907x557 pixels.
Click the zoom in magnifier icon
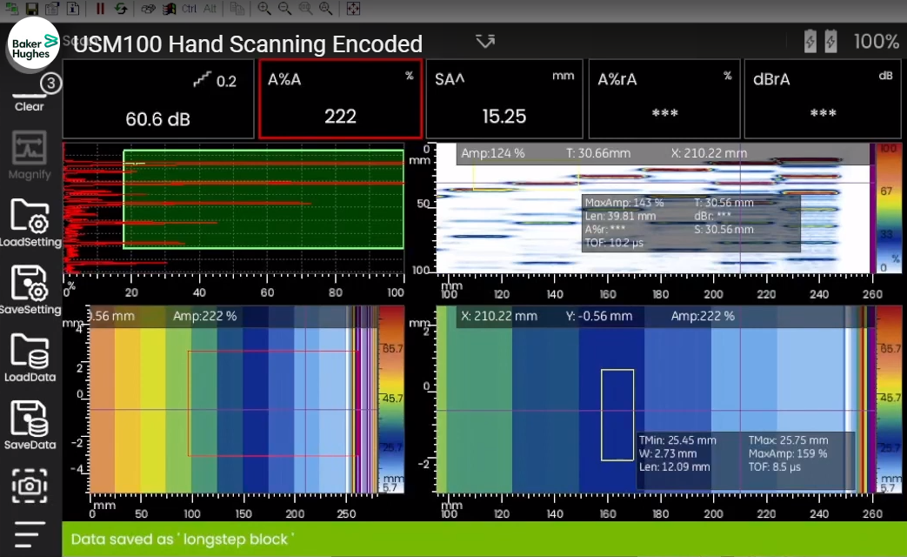click(264, 8)
